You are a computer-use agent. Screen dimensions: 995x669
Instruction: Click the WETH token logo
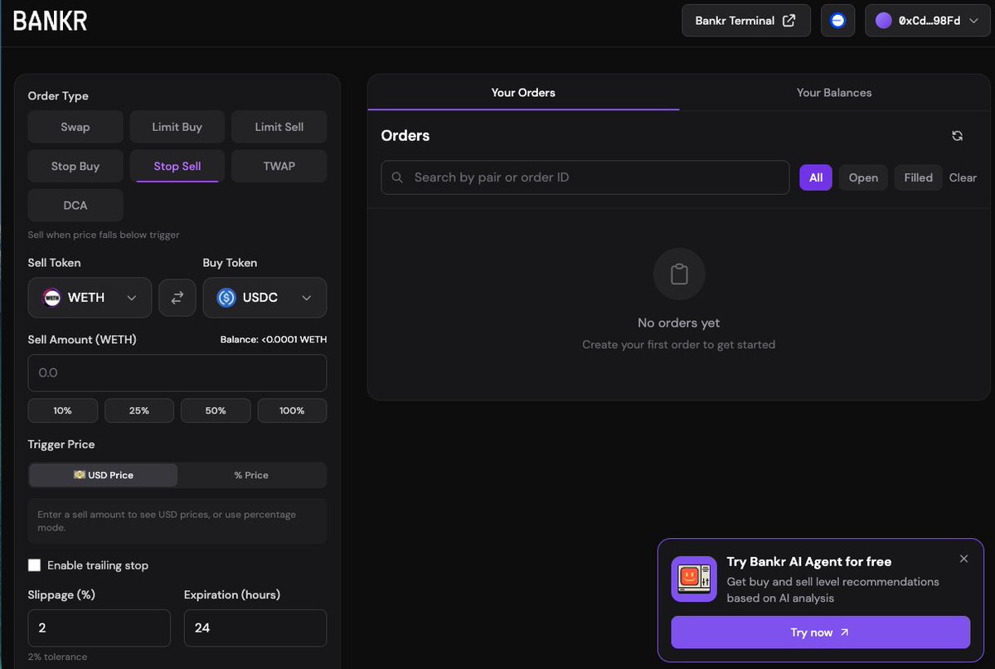point(52,298)
